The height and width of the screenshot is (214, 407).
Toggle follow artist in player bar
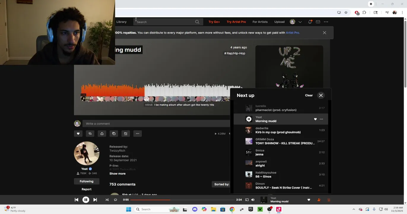pos(319,200)
